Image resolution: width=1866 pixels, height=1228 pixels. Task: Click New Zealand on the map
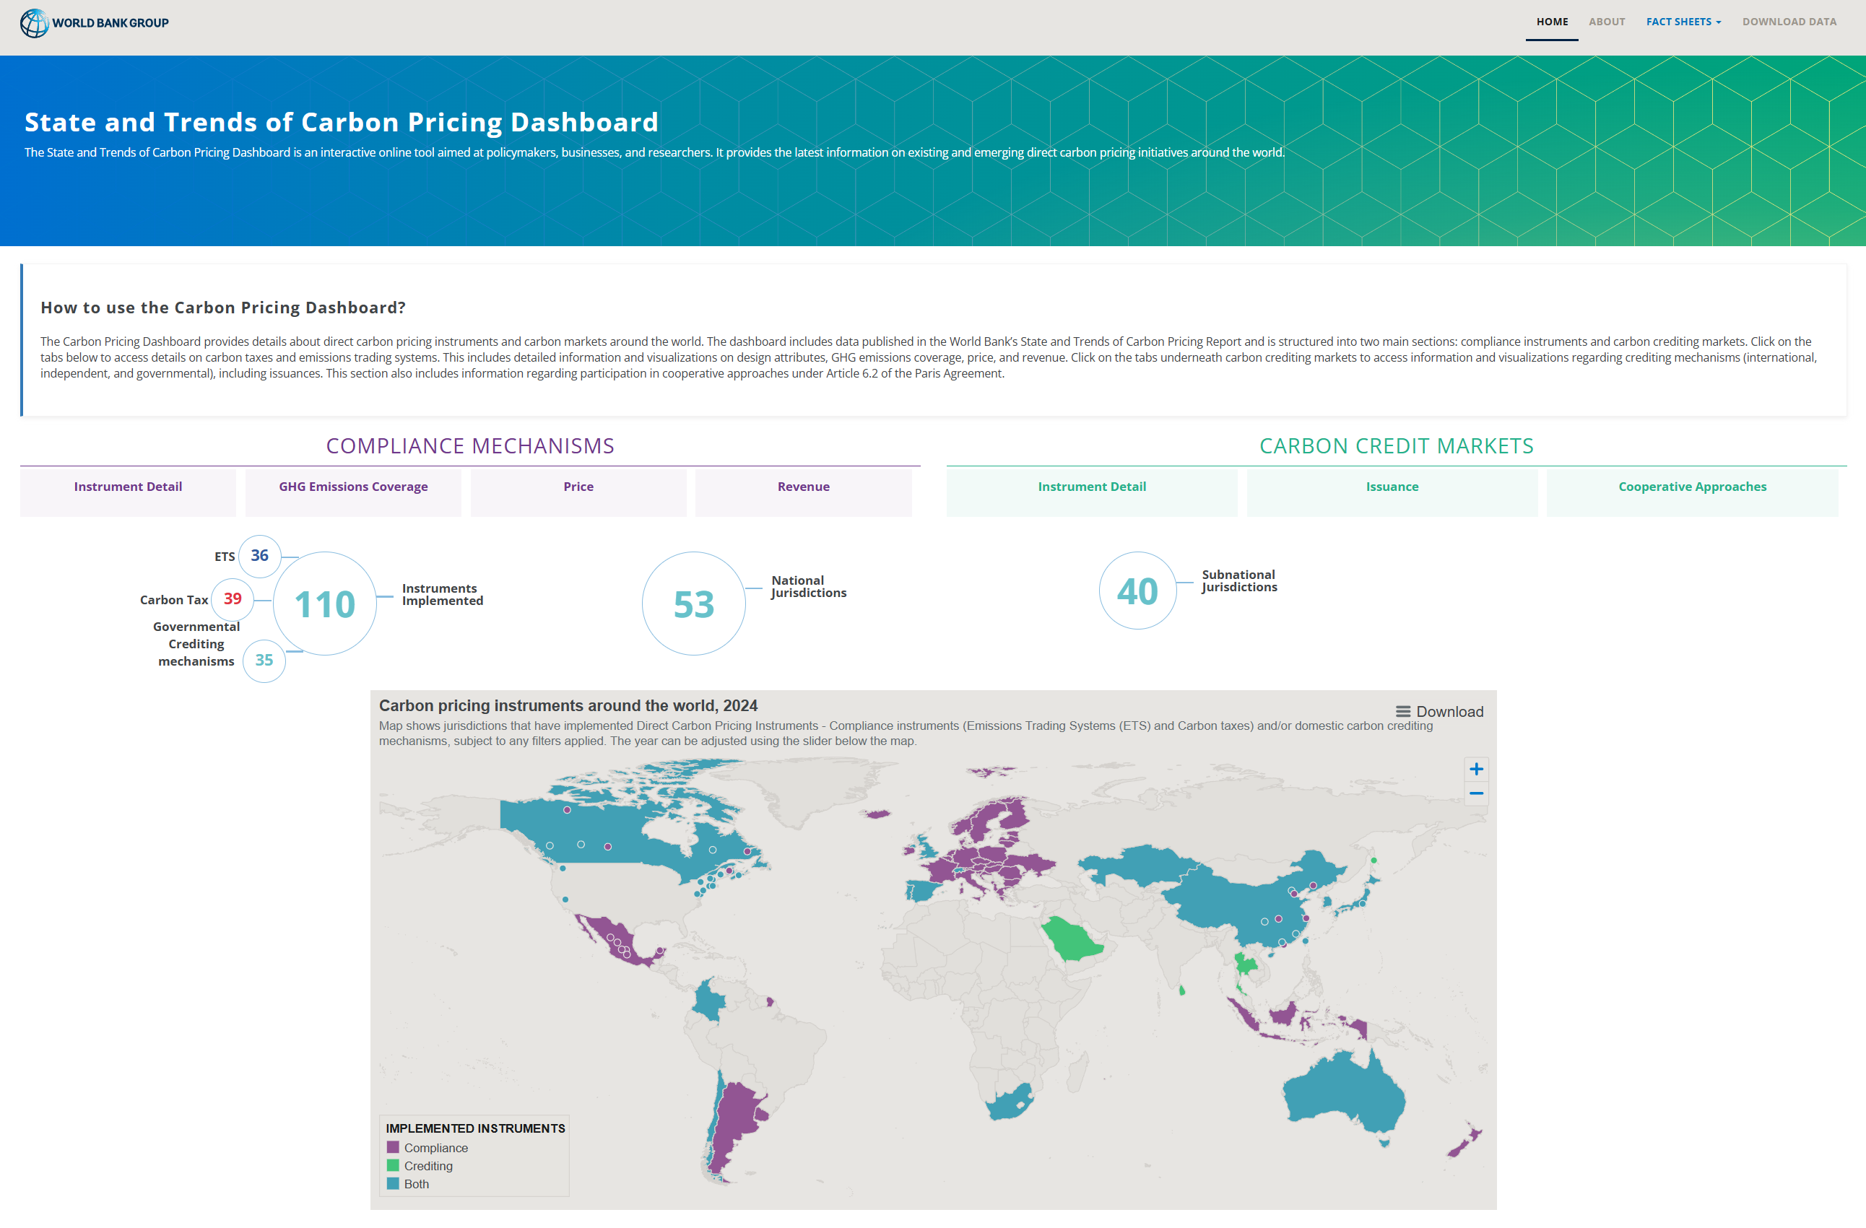click(x=1464, y=1140)
